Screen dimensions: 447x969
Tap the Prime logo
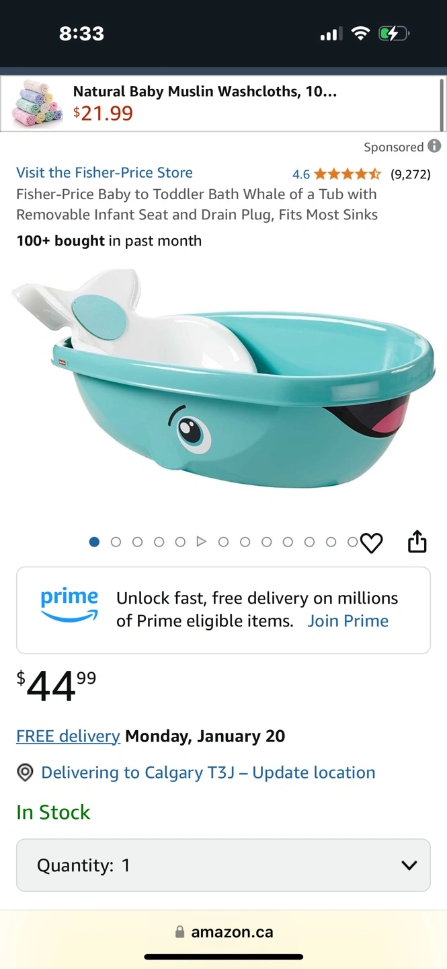(x=69, y=605)
